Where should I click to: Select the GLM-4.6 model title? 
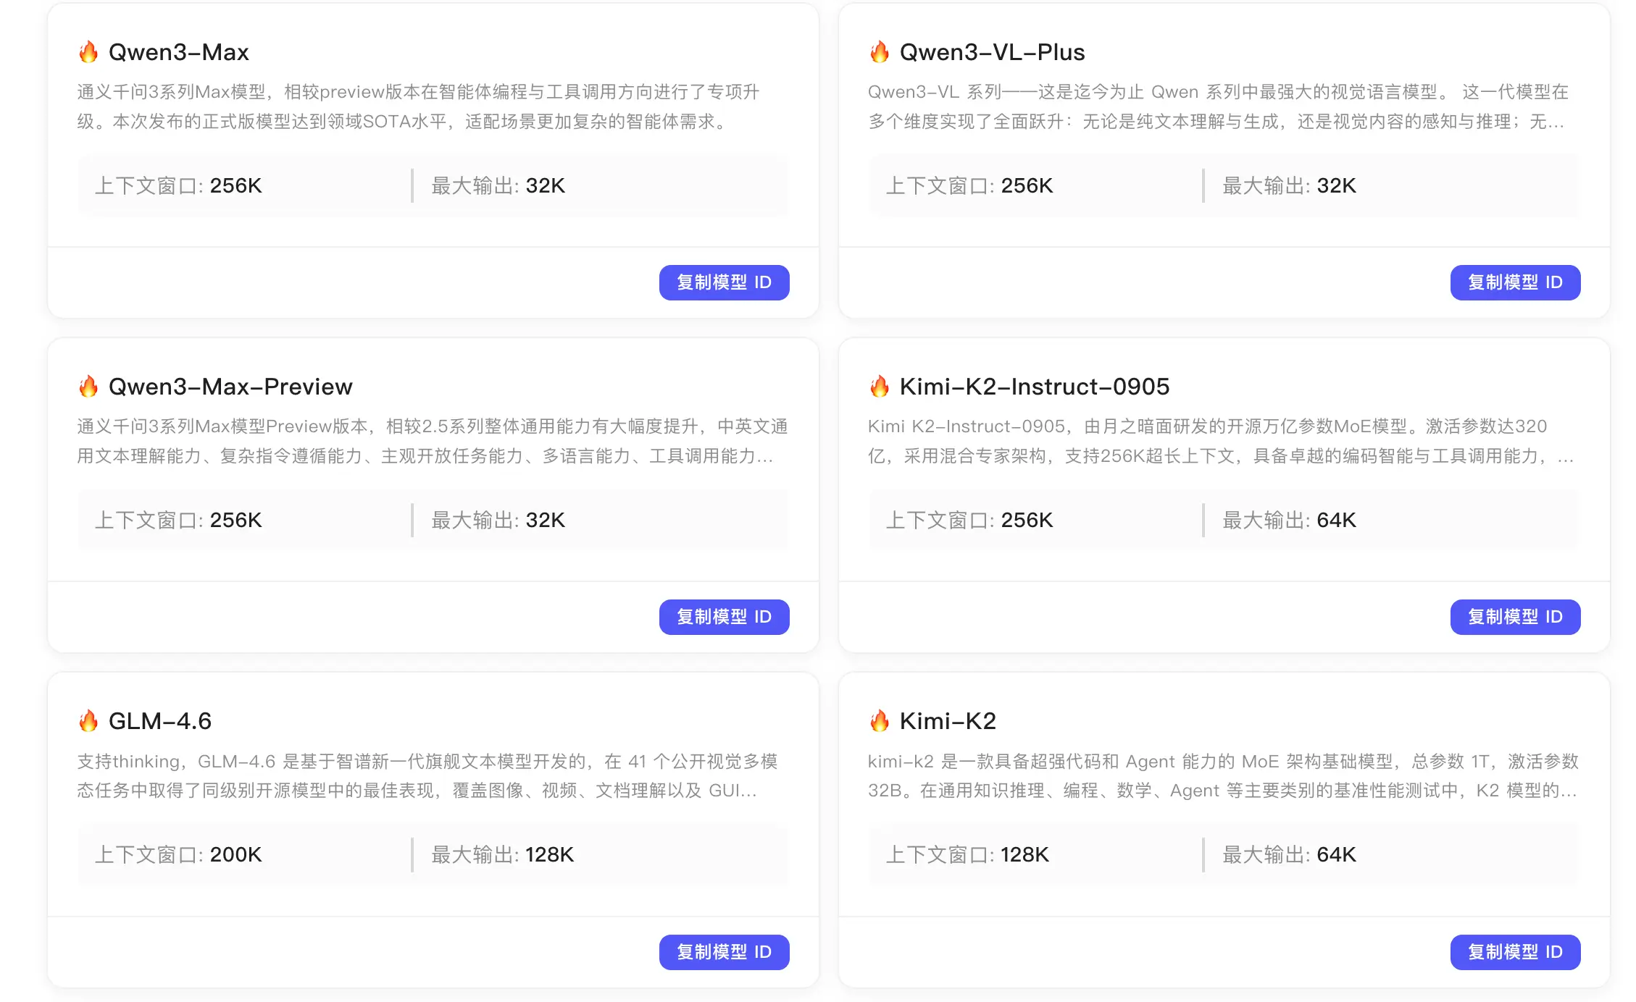click(159, 721)
